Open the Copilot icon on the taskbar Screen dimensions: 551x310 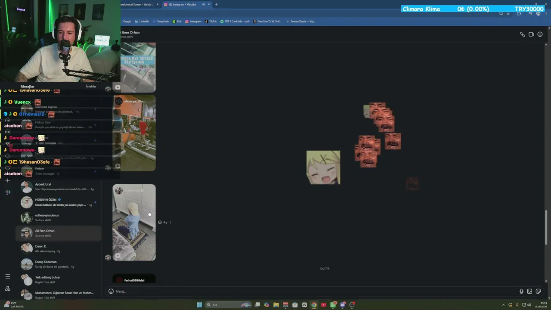(x=266, y=305)
